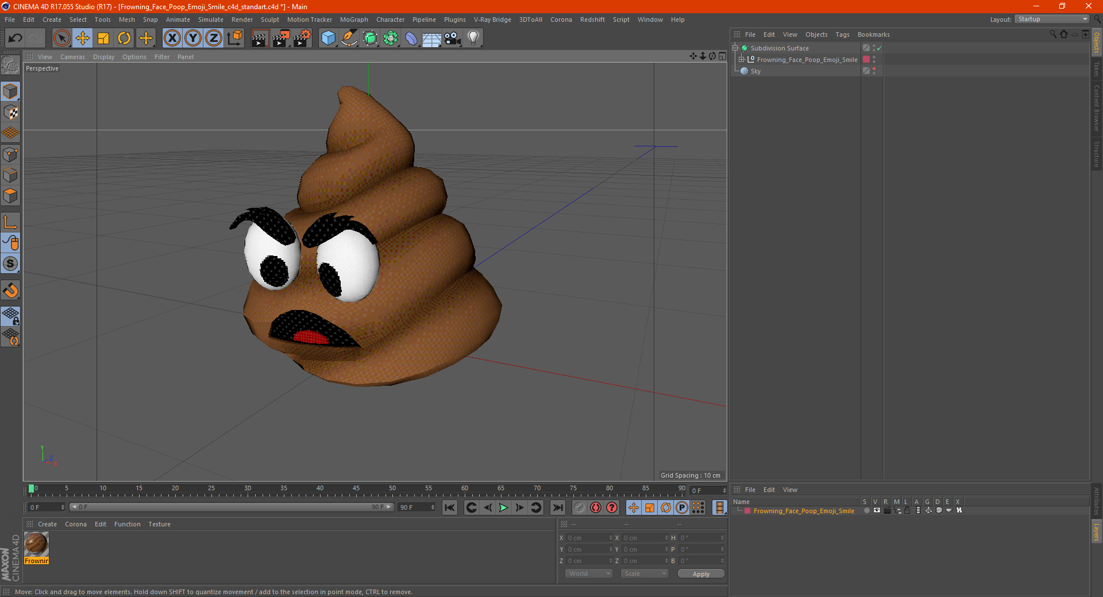Go to end of animation
Viewport: 1103px width, 597px height.
click(558, 507)
